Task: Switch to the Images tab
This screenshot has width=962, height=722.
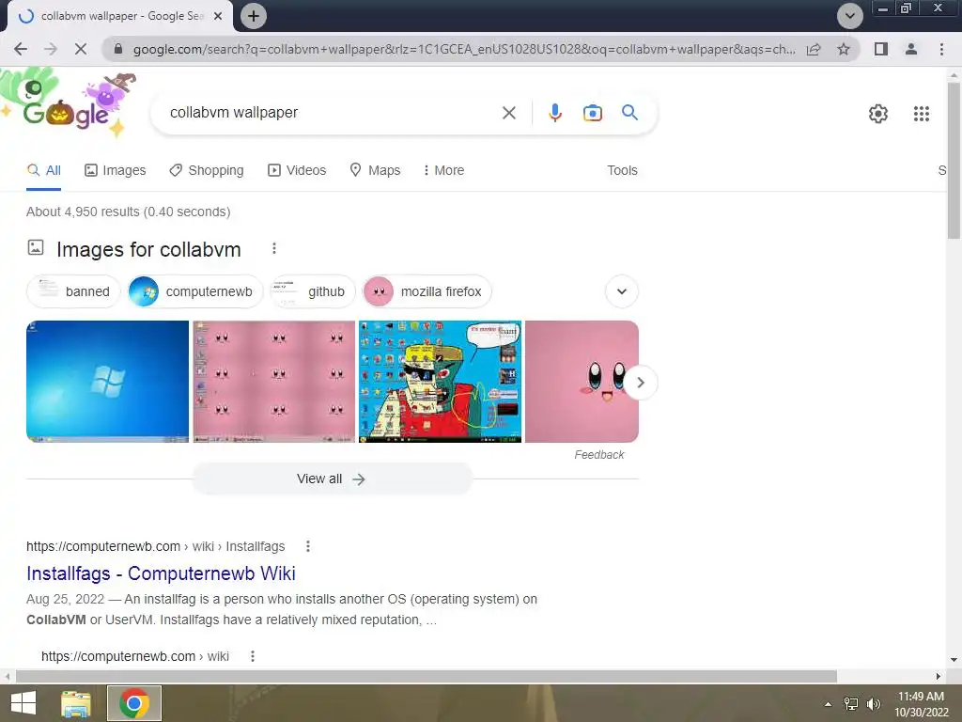Action: coord(116,171)
